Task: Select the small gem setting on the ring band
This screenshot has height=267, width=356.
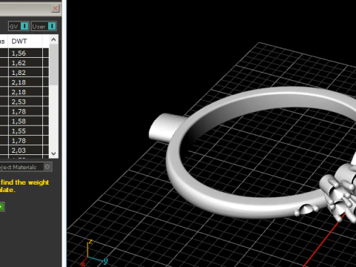Action: pos(306,209)
